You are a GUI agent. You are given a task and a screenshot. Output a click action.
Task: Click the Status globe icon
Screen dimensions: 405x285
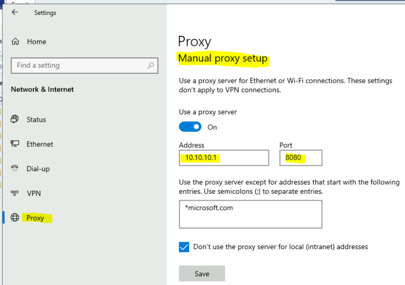[x=15, y=120]
